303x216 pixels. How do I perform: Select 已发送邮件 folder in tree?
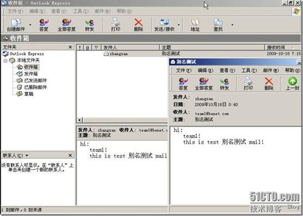point(35,80)
